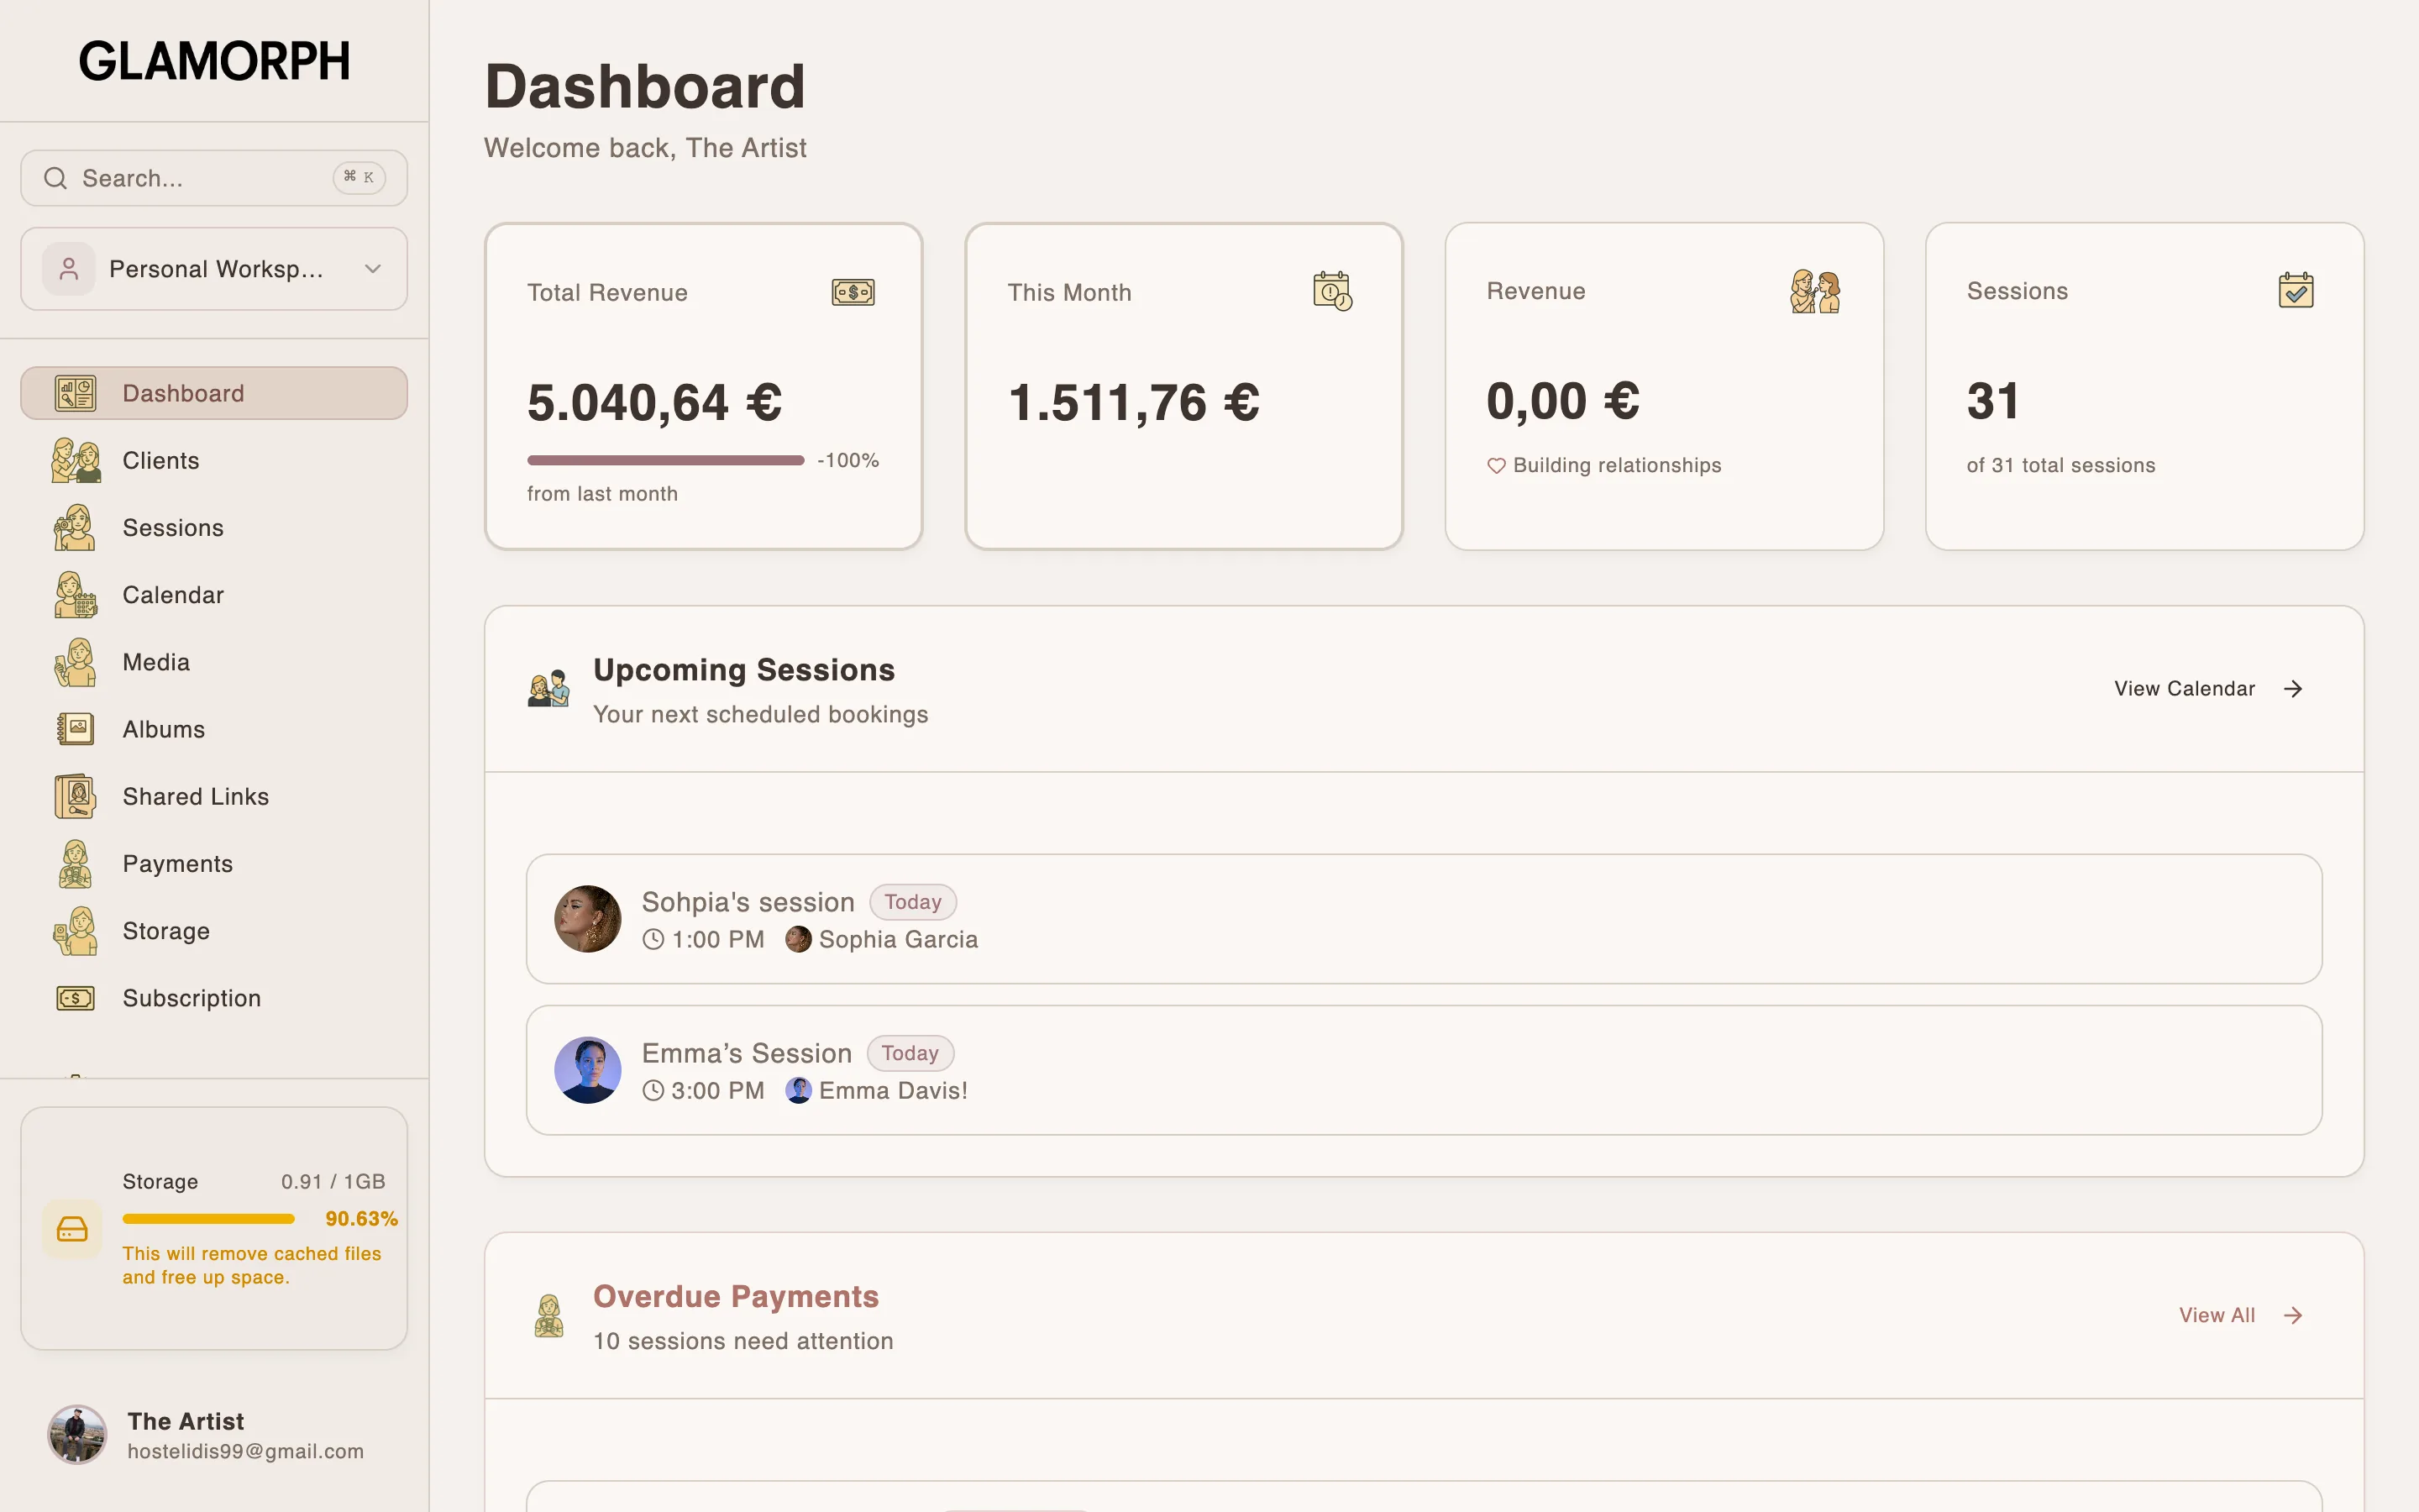Open Sohpia's session booking card

click(x=1424, y=919)
